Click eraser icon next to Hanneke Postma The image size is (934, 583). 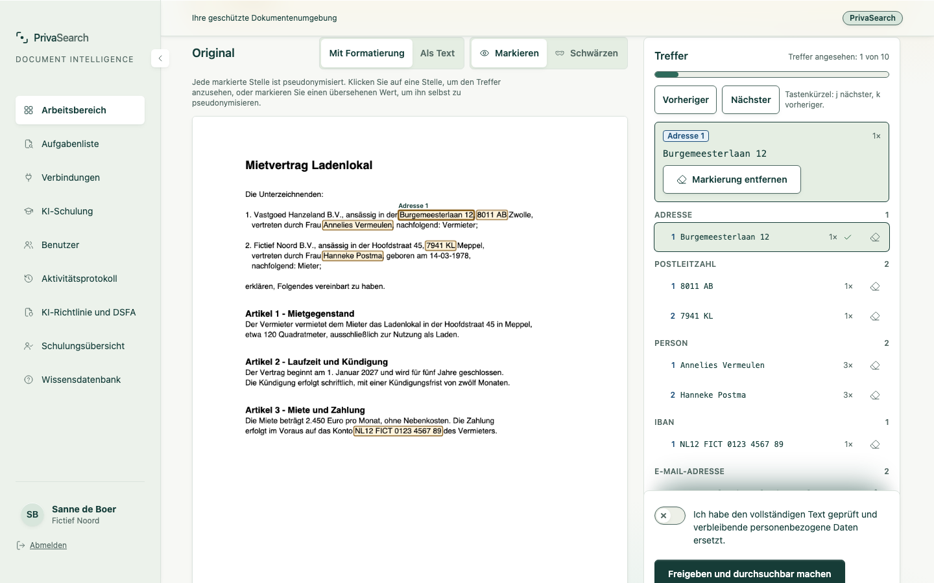[875, 395]
